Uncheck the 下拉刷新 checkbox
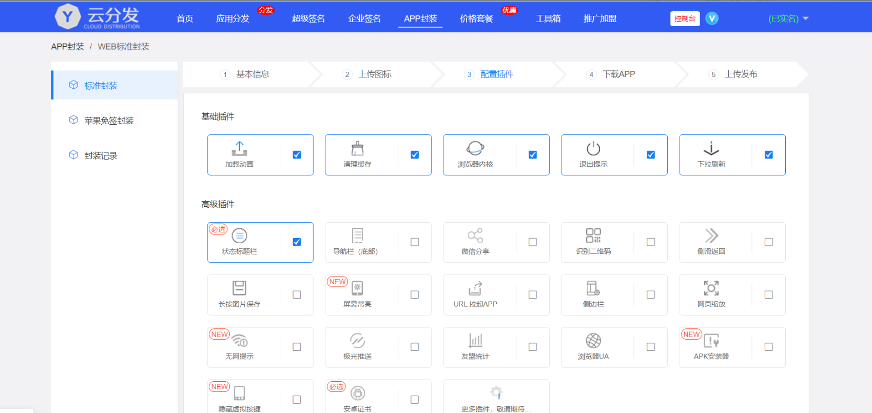The image size is (872, 413). pos(769,154)
